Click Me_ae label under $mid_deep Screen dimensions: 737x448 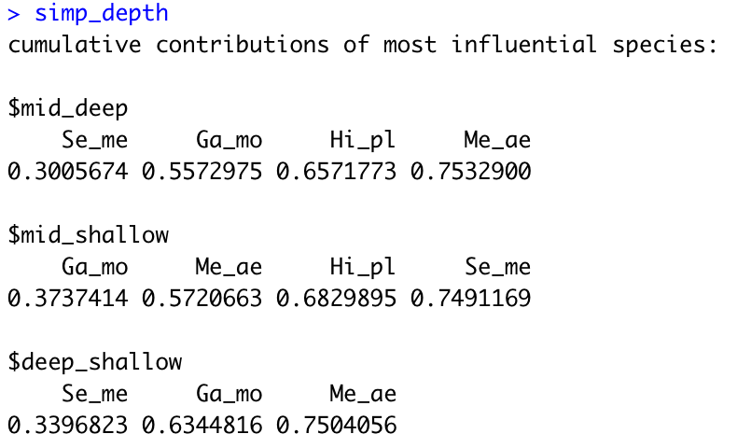(497, 140)
